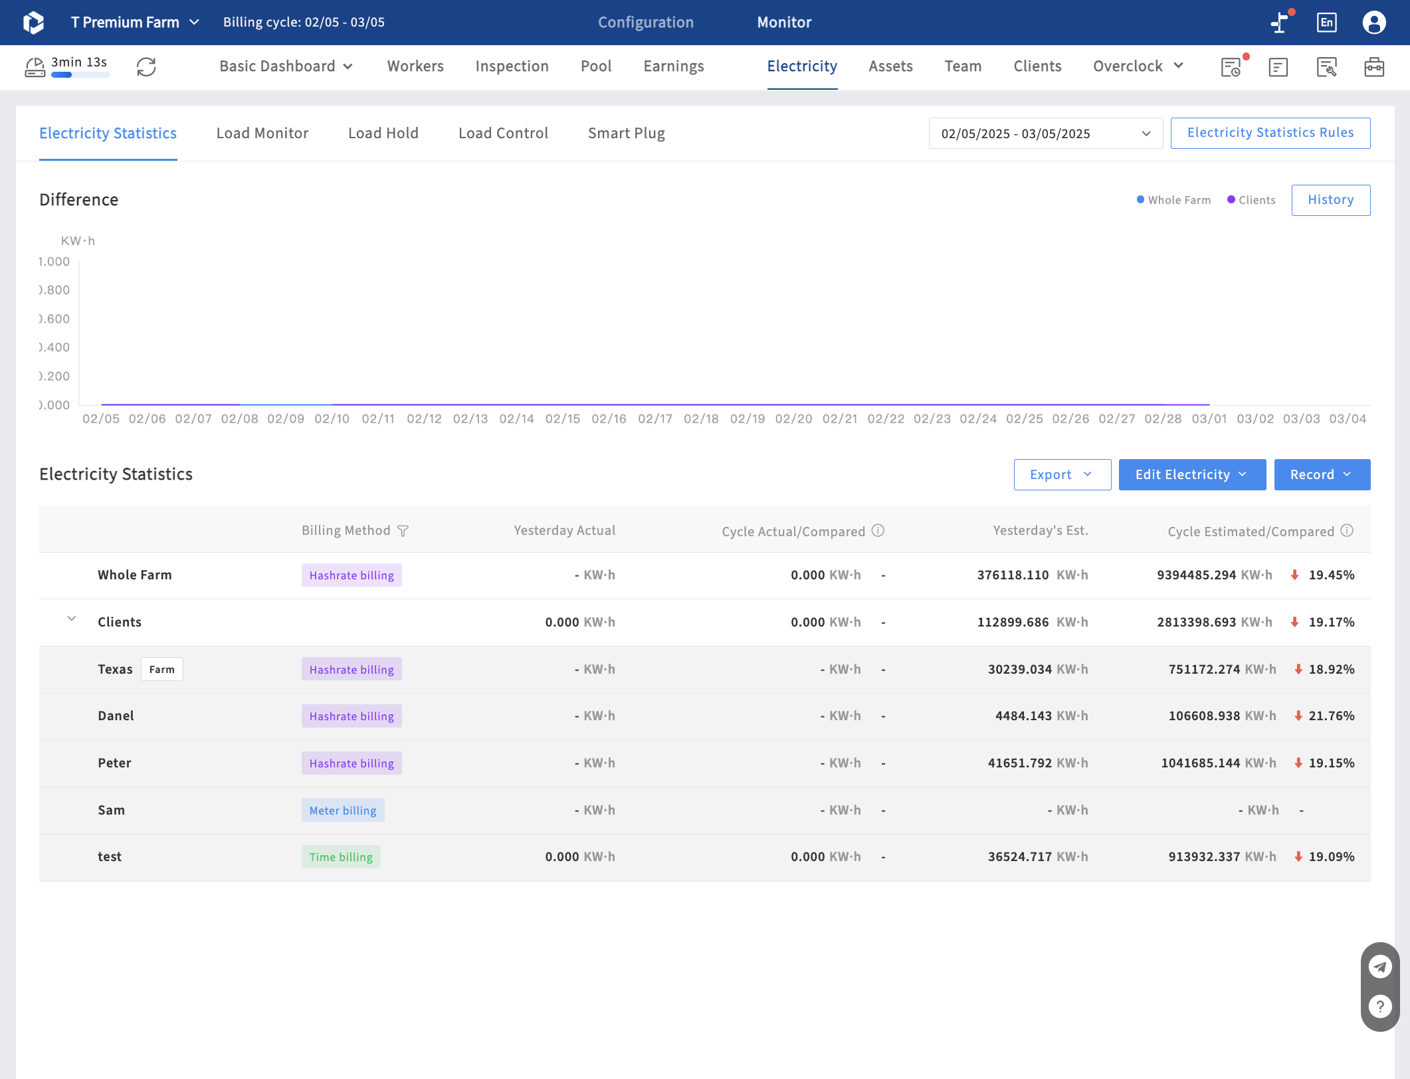Switch to Smart Plug tab

click(x=627, y=134)
